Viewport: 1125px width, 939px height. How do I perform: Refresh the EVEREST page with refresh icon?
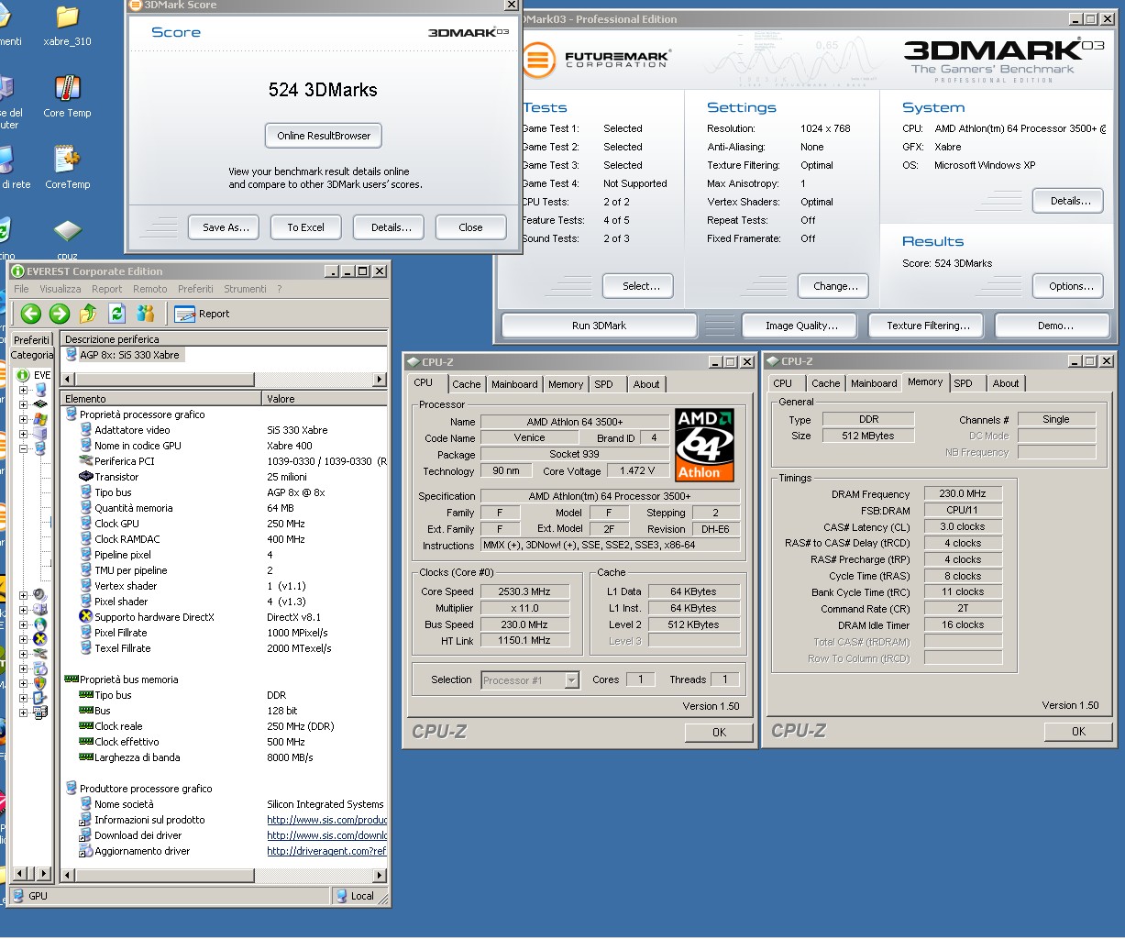pos(116,314)
